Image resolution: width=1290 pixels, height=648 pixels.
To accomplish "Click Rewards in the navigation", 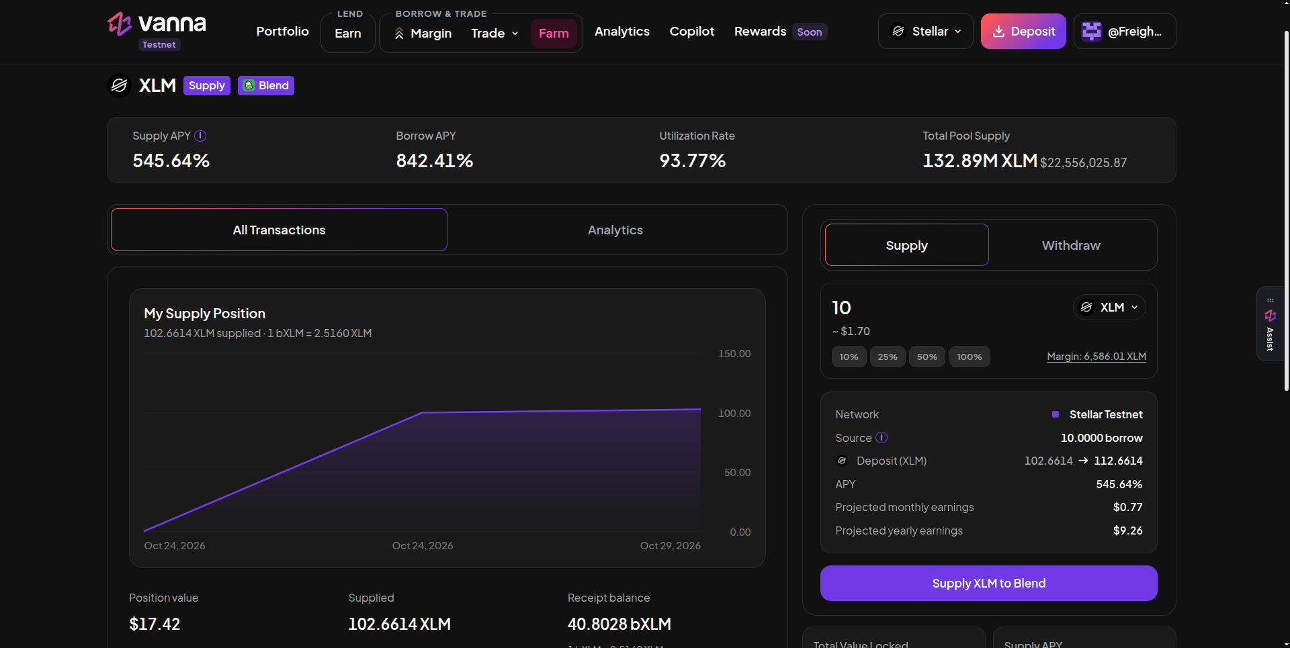I will click(761, 32).
